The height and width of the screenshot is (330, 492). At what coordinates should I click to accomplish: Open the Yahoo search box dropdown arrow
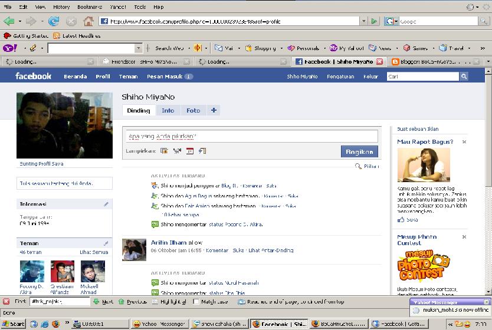(x=139, y=48)
